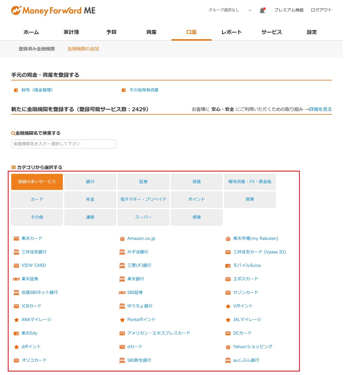
Task: Open the 詳細を見る link
Action: click(x=320, y=109)
